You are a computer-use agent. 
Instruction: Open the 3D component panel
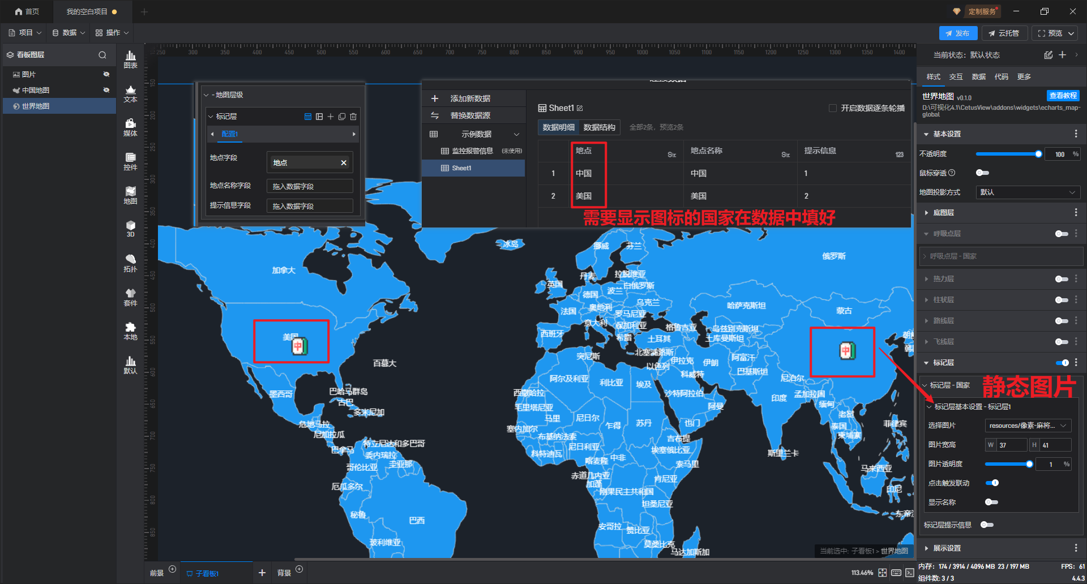[x=130, y=229]
